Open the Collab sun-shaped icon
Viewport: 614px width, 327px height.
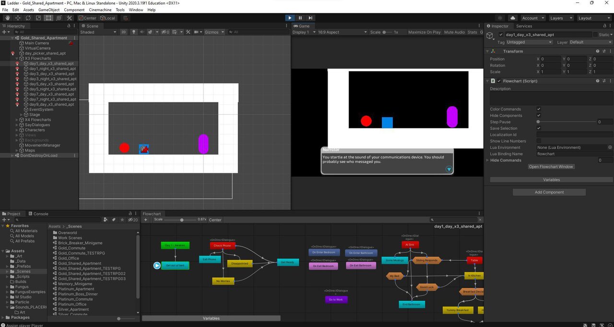[500, 18]
